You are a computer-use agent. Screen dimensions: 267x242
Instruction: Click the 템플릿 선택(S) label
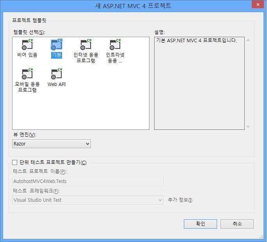click(29, 32)
